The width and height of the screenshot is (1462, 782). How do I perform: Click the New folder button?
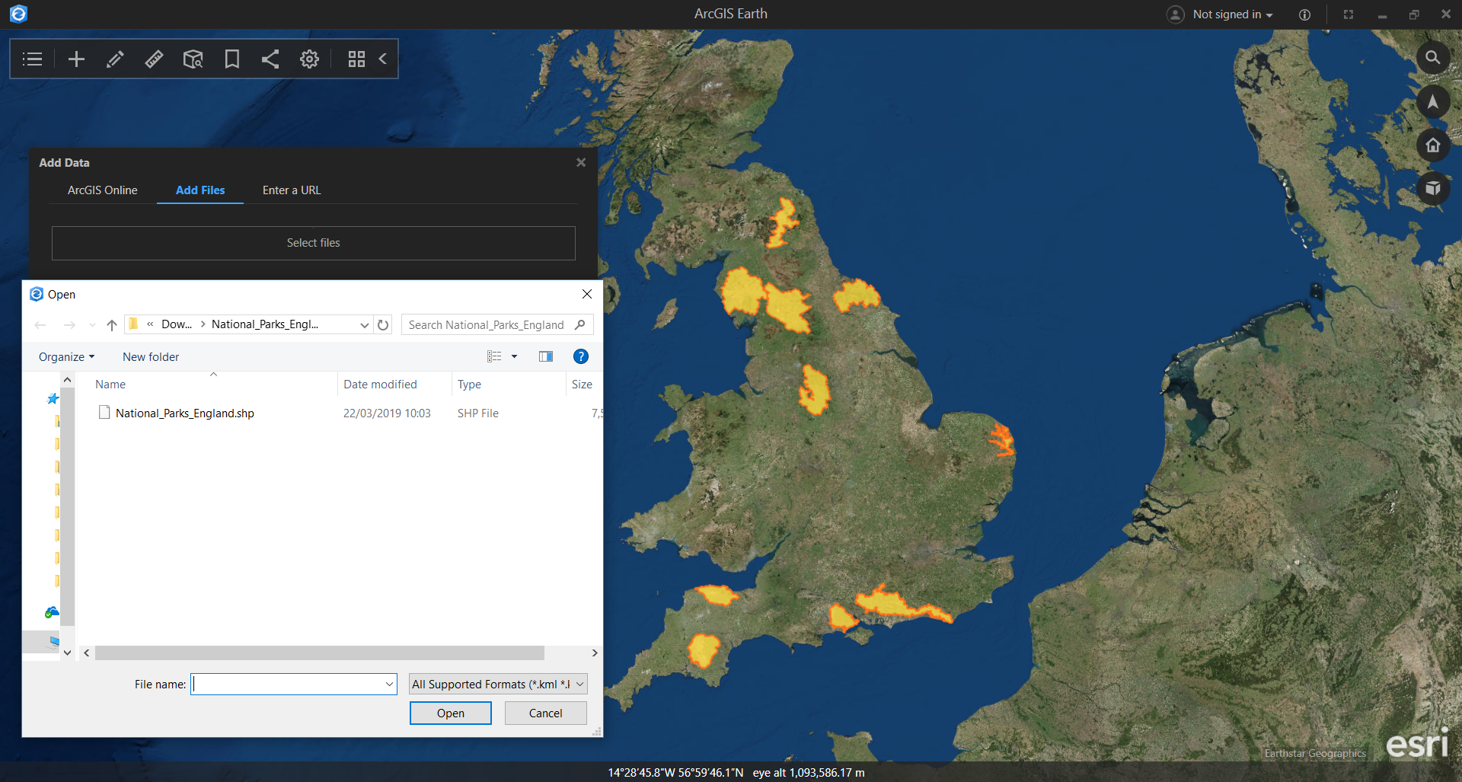tap(151, 357)
